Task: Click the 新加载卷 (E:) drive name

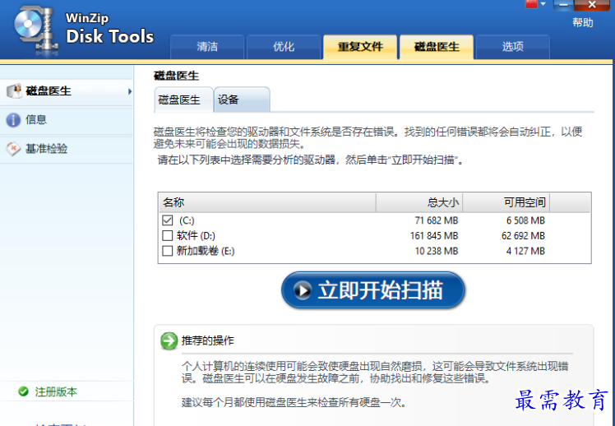Action: tap(206, 251)
